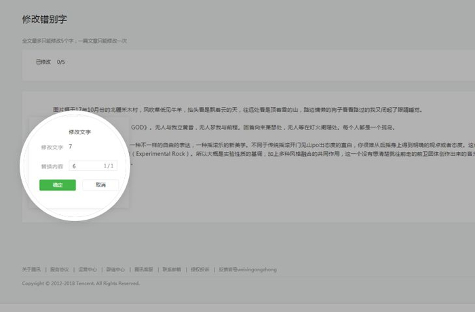Cancel the edit with the 取消 button
The image size is (475, 312).
coord(100,185)
